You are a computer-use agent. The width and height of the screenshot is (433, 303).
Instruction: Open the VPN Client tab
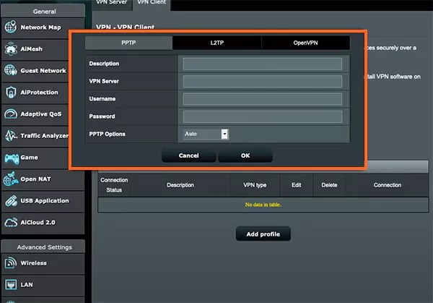[x=152, y=3]
